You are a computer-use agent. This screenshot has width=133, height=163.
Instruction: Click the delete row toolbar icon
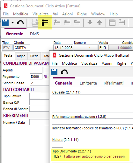pyautogui.click(x=67, y=22)
